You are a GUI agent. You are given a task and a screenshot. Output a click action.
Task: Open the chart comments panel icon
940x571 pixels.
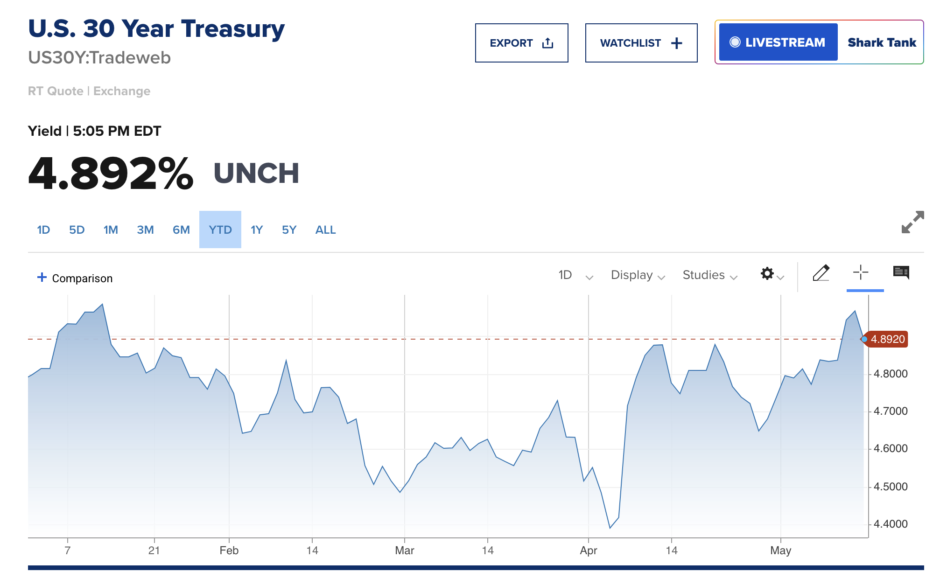tap(901, 272)
